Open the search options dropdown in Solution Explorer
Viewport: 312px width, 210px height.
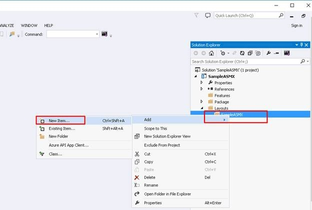click(308, 61)
